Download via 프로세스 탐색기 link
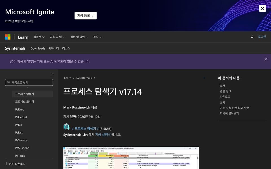The image size is (271, 169). (x=85, y=129)
